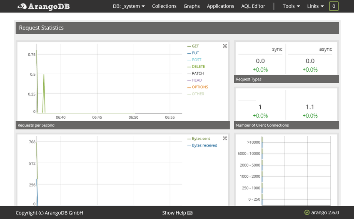Click the 768 bytes axis label
This screenshot has height=219, width=354.
point(32,142)
